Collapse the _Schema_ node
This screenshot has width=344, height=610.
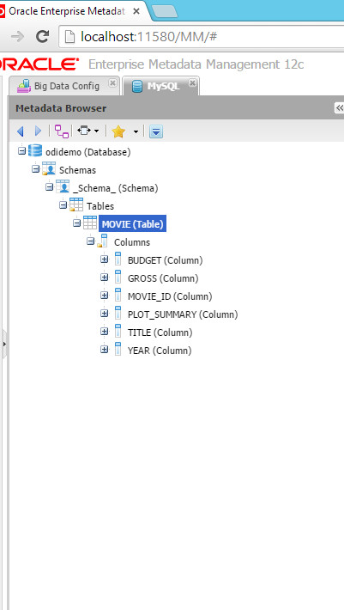click(x=49, y=187)
